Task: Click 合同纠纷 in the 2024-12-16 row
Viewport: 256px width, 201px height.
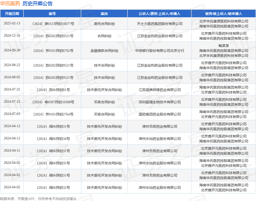Action: (x=104, y=36)
